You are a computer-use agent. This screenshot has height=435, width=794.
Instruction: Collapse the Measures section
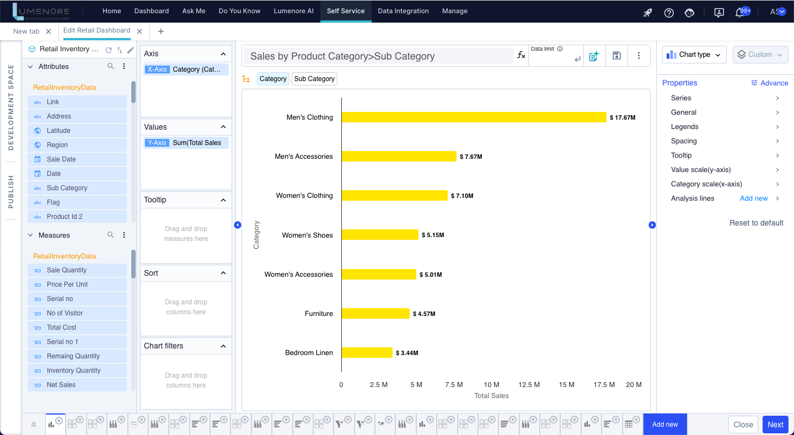click(x=31, y=235)
